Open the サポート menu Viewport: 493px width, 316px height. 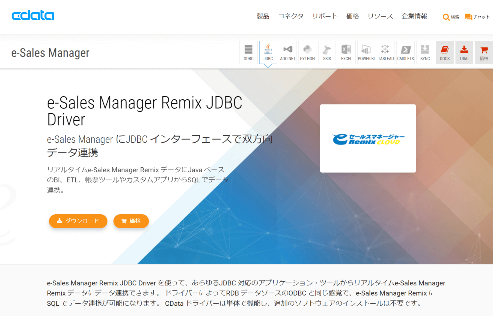[x=325, y=16]
